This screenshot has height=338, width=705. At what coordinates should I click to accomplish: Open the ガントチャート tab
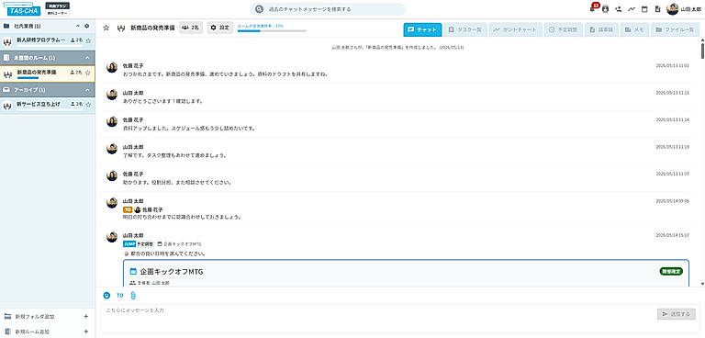tap(515, 29)
